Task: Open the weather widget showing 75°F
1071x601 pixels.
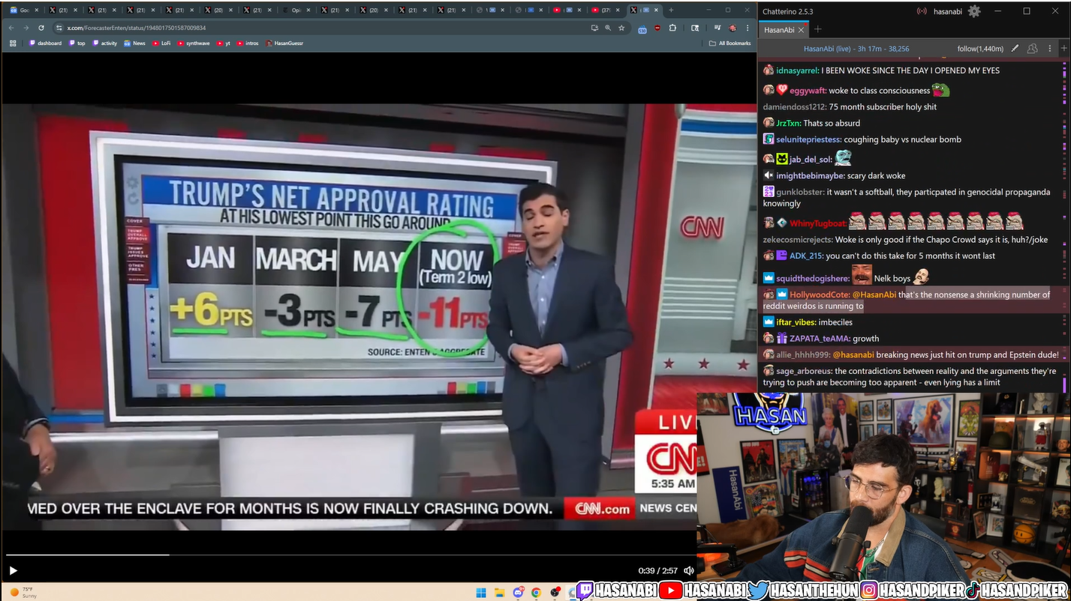Action: (x=23, y=593)
